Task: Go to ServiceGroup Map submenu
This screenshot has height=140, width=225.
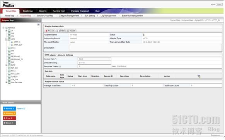Action: [45, 15]
